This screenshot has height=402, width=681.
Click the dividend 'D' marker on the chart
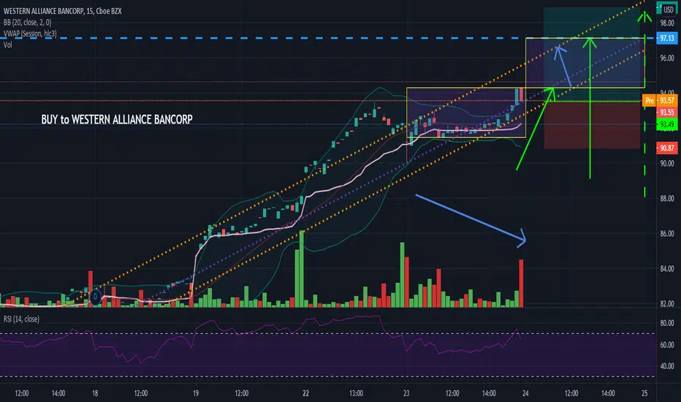click(95, 297)
